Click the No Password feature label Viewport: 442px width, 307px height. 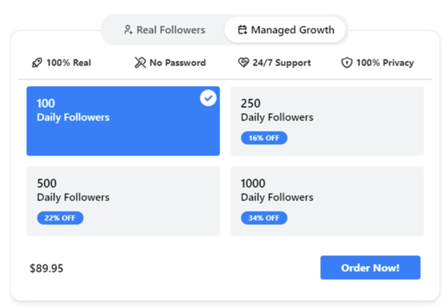(x=177, y=63)
